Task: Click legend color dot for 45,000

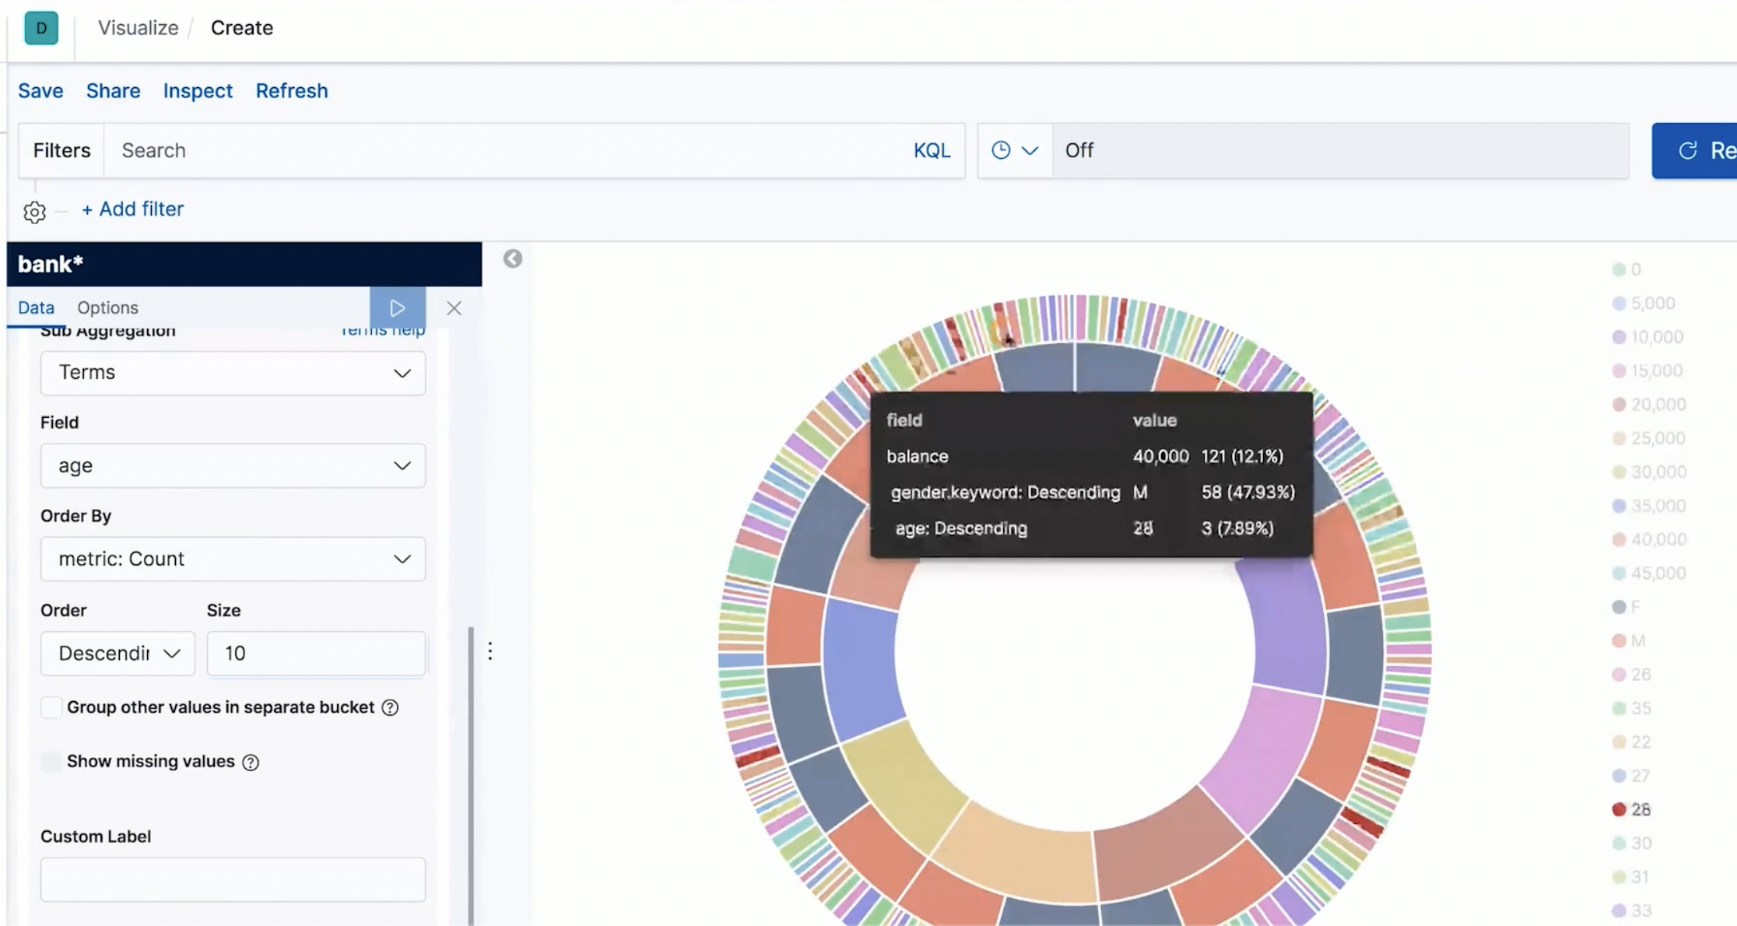Action: click(x=1619, y=573)
